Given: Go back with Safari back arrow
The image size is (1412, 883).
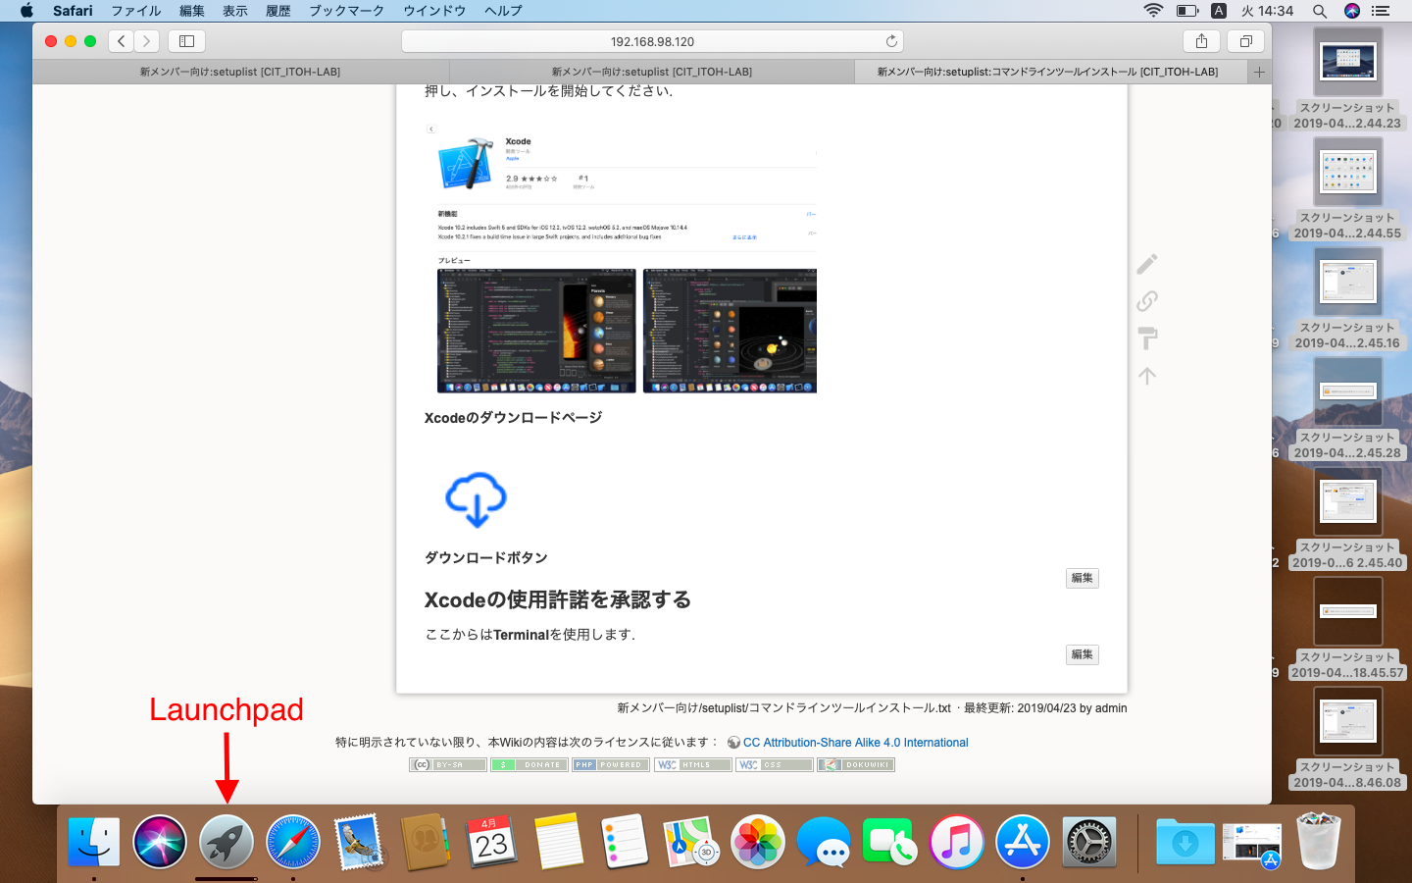Looking at the screenshot, I should [x=121, y=41].
